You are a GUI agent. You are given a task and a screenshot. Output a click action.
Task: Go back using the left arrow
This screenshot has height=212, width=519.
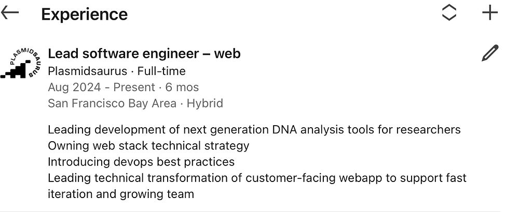(10, 13)
